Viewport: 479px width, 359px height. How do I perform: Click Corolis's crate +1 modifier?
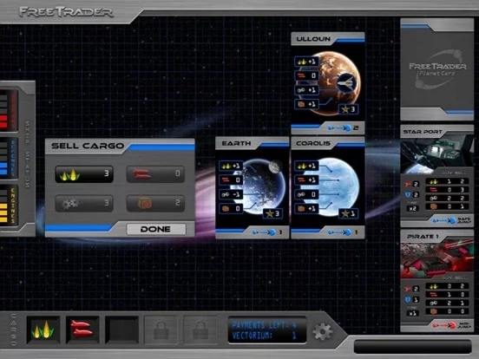click(306, 209)
